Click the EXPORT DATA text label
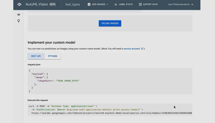The height and width of the screenshot is (123, 215). [x=150, y=4]
